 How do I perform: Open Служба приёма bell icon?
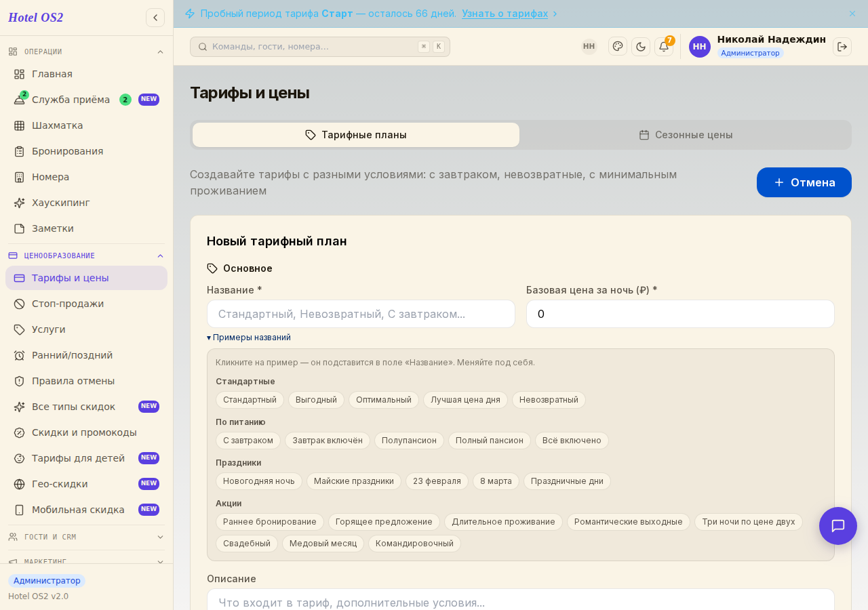click(19, 100)
